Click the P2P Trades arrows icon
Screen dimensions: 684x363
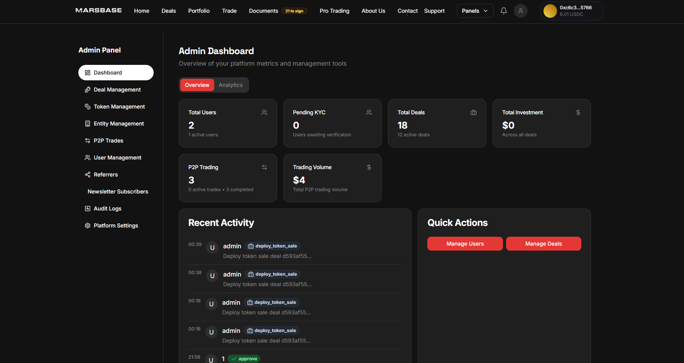[x=88, y=141]
